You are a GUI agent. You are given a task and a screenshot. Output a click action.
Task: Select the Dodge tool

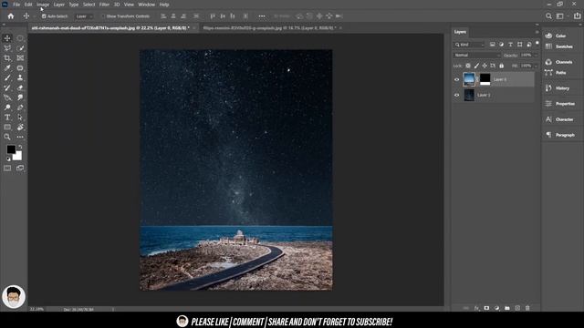[7, 108]
